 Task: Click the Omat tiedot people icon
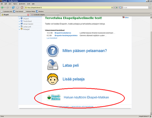point(22,24)
